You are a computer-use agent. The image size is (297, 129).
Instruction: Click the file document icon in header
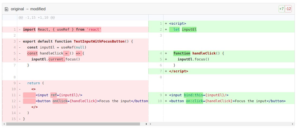pos(7,9)
